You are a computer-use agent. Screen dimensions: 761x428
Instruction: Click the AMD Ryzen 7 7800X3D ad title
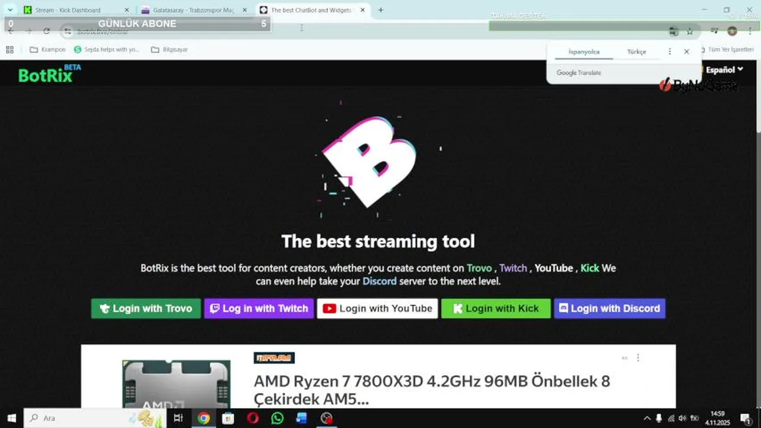(432, 389)
